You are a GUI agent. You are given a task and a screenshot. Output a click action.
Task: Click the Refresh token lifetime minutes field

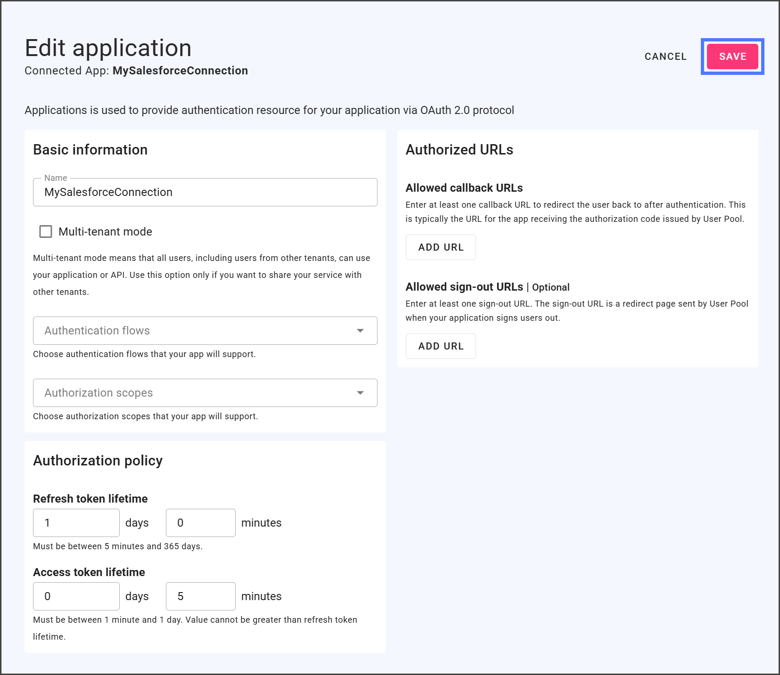click(x=200, y=523)
